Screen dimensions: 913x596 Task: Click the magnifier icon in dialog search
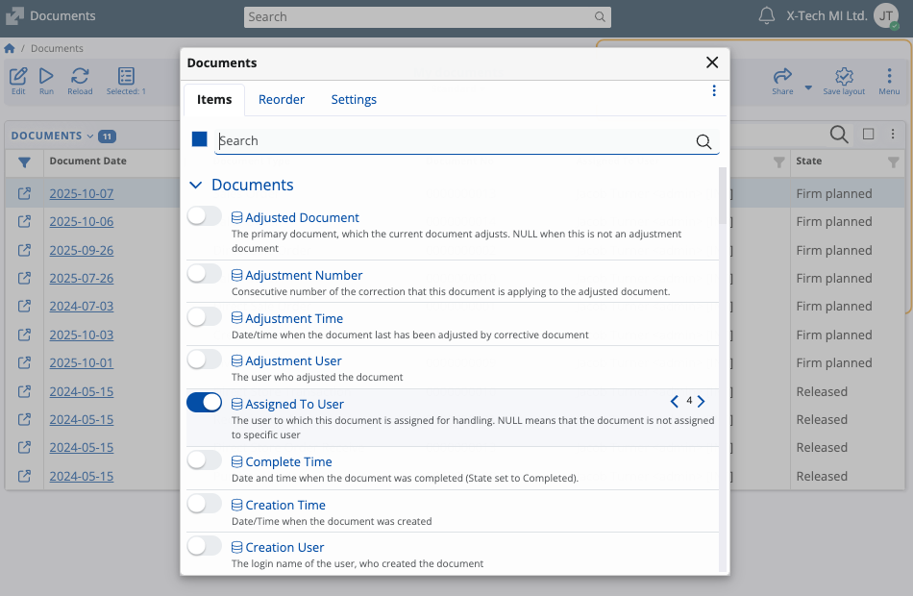click(x=703, y=141)
